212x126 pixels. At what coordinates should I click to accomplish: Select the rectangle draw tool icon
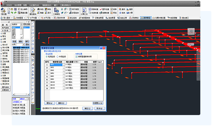tap(33, 33)
